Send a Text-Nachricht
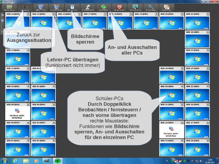This screenshot has width=219, height=164. pyautogui.click(x=88, y=8)
